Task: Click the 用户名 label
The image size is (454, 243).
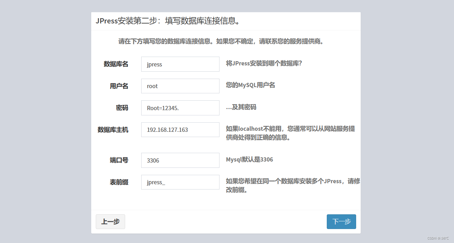Action: 119,86
